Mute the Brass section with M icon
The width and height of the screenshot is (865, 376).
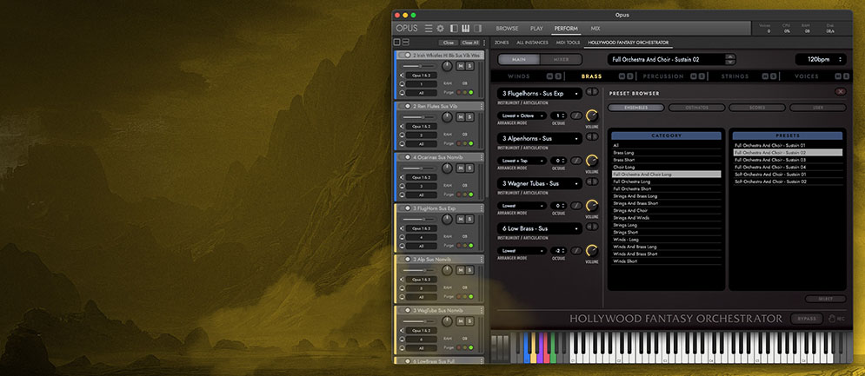click(622, 76)
